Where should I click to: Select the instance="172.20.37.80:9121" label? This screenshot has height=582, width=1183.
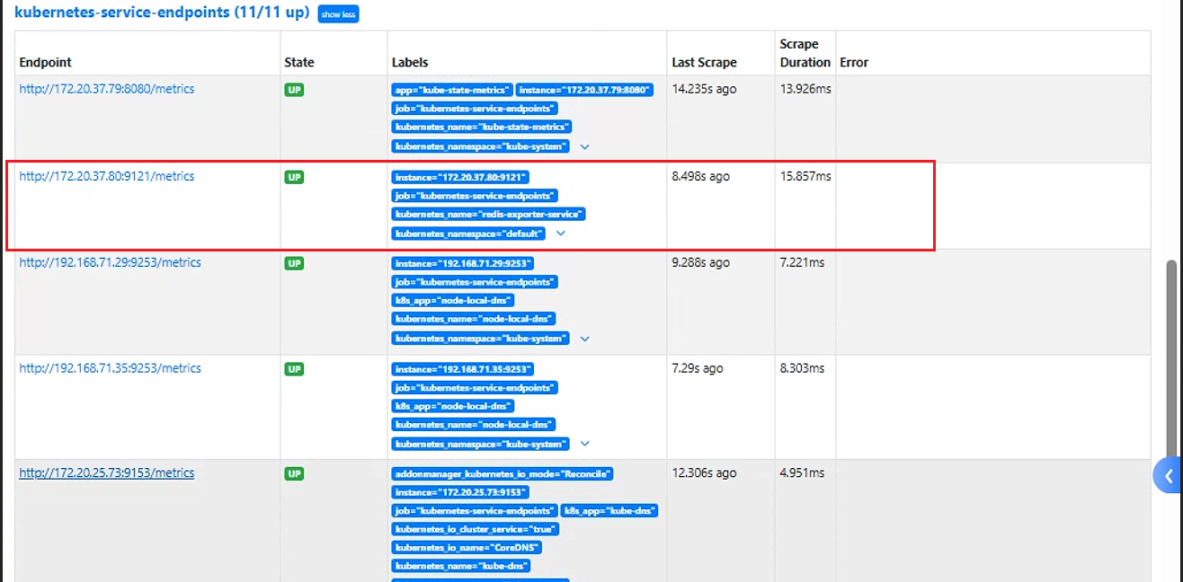(x=461, y=177)
